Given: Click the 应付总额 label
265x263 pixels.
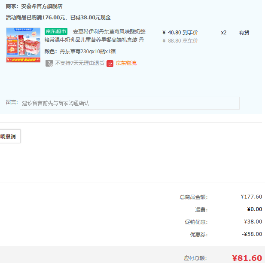Looking at the screenshot, I should (x=195, y=258).
